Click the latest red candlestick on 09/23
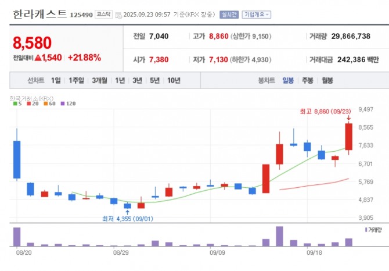The width and height of the screenshot is (389, 271). click(x=348, y=137)
